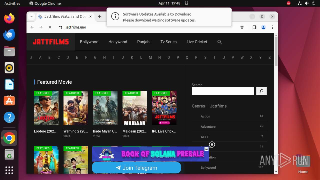
Task: Open the Bollywood menu
Action: pyautogui.click(x=89, y=42)
